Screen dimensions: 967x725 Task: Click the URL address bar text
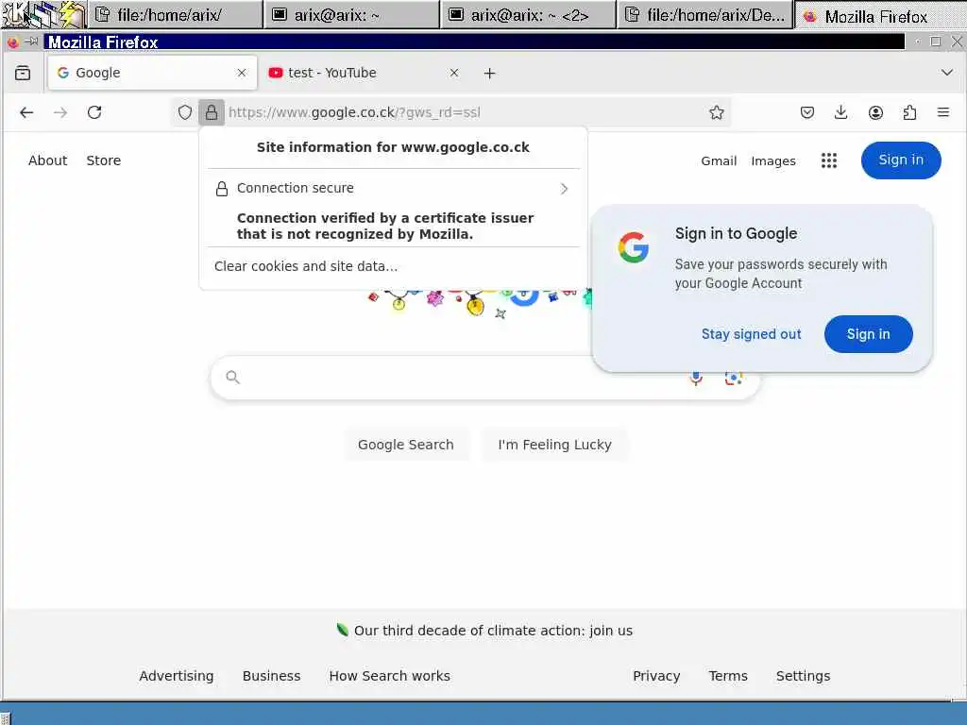pos(354,112)
